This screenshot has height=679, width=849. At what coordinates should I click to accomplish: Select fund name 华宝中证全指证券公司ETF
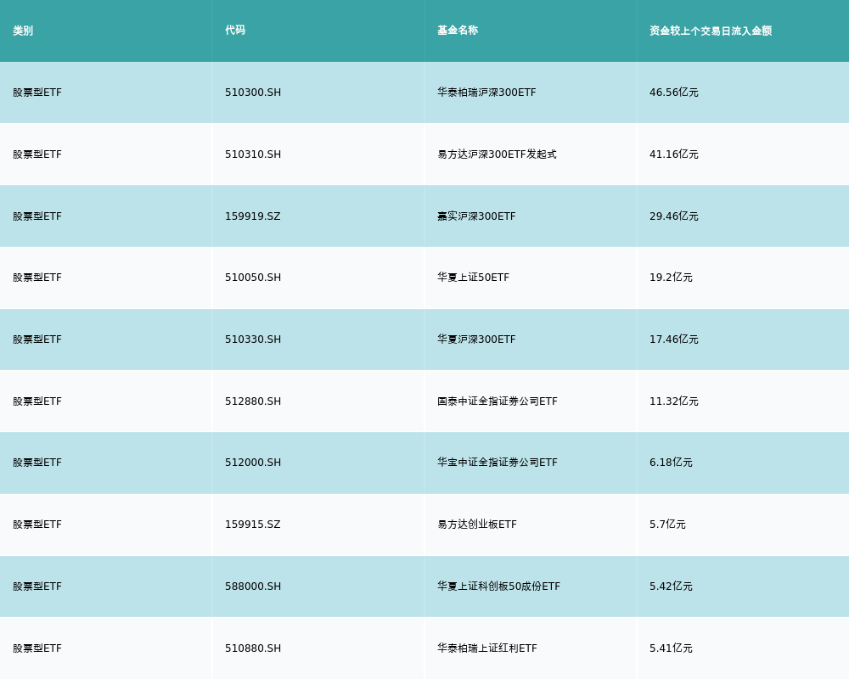pyautogui.click(x=497, y=463)
